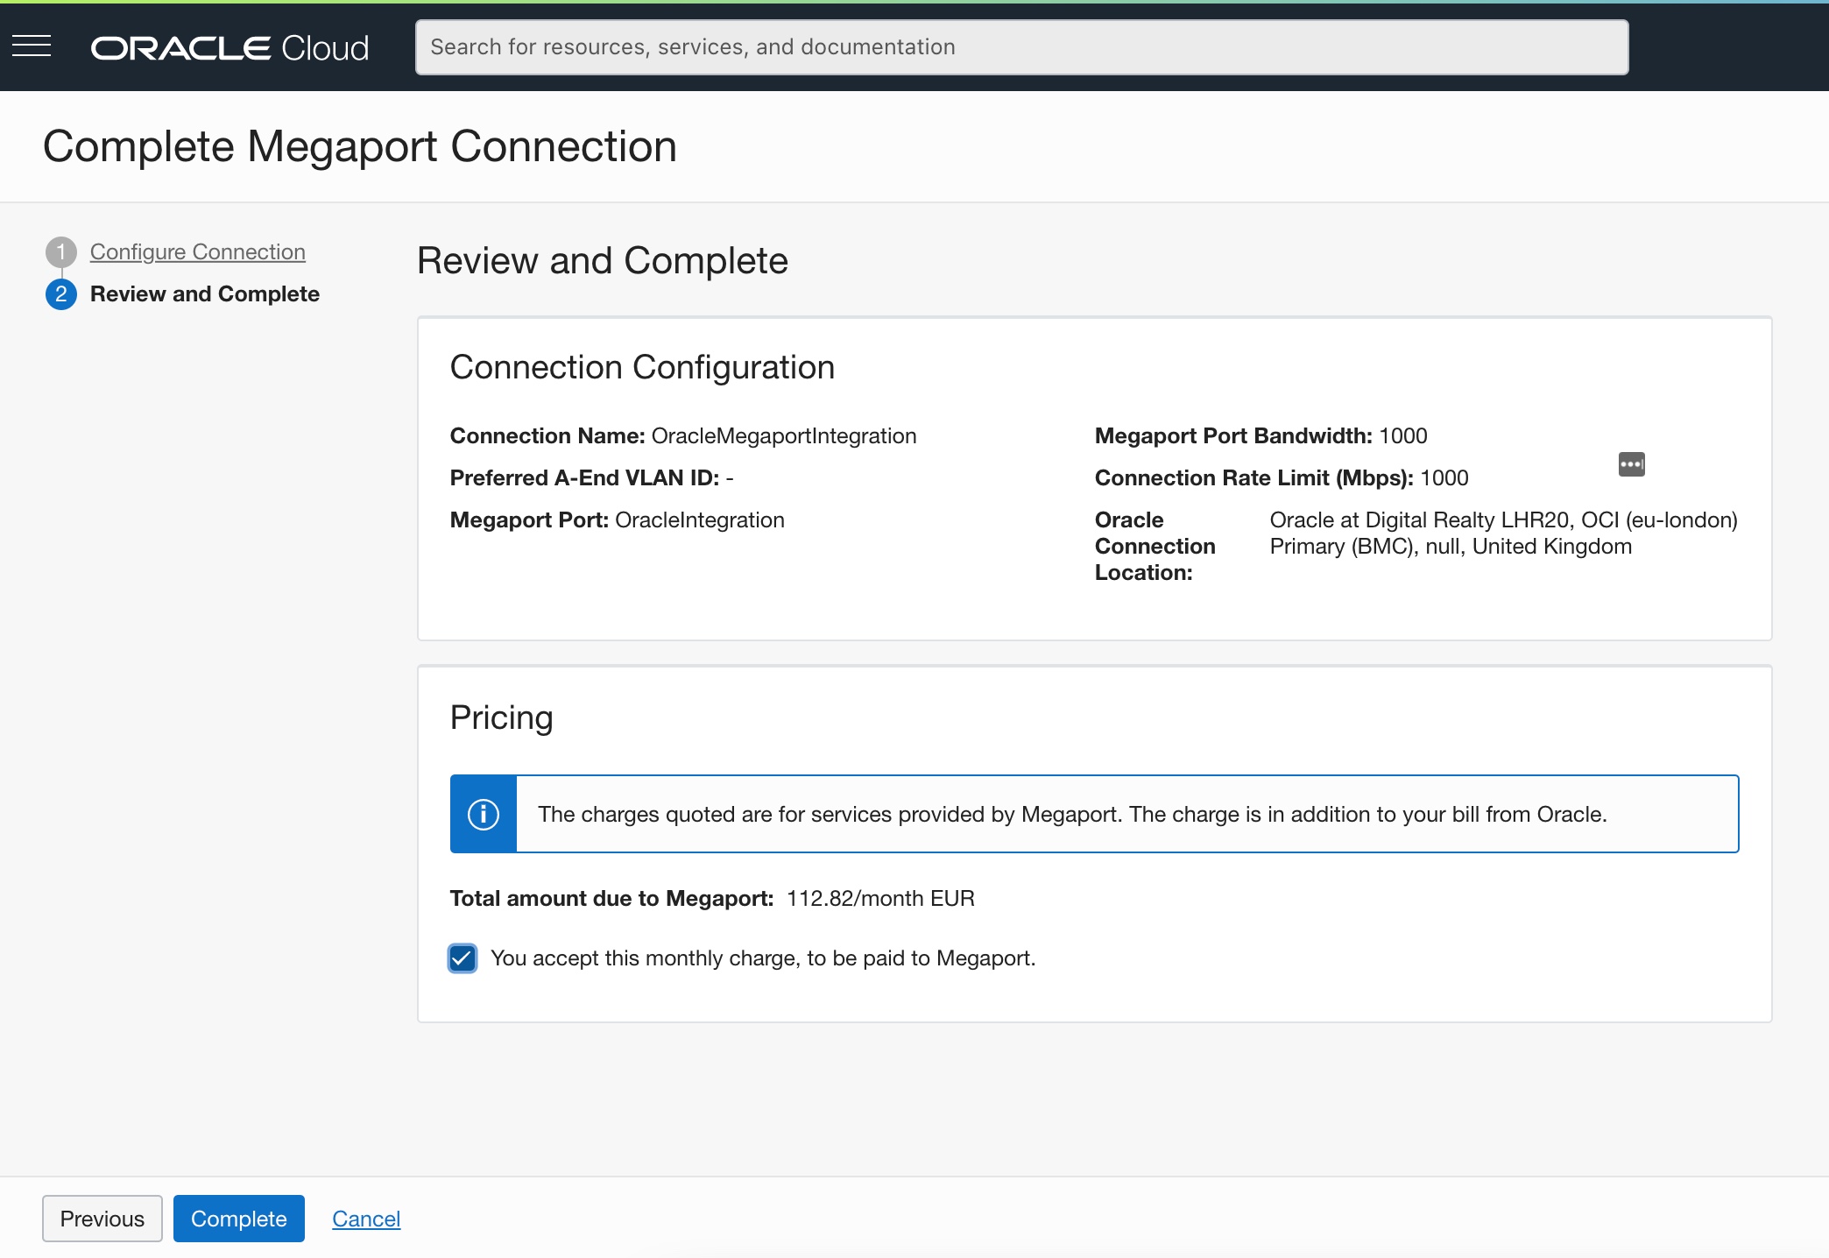Click the accept monthly charge label text
This screenshot has width=1829, height=1258.
click(x=762, y=958)
